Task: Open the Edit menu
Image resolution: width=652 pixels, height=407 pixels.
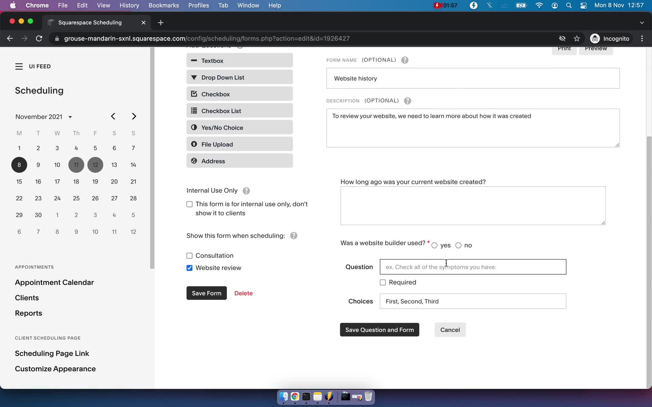Action: pyautogui.click(x=82, y=5)
